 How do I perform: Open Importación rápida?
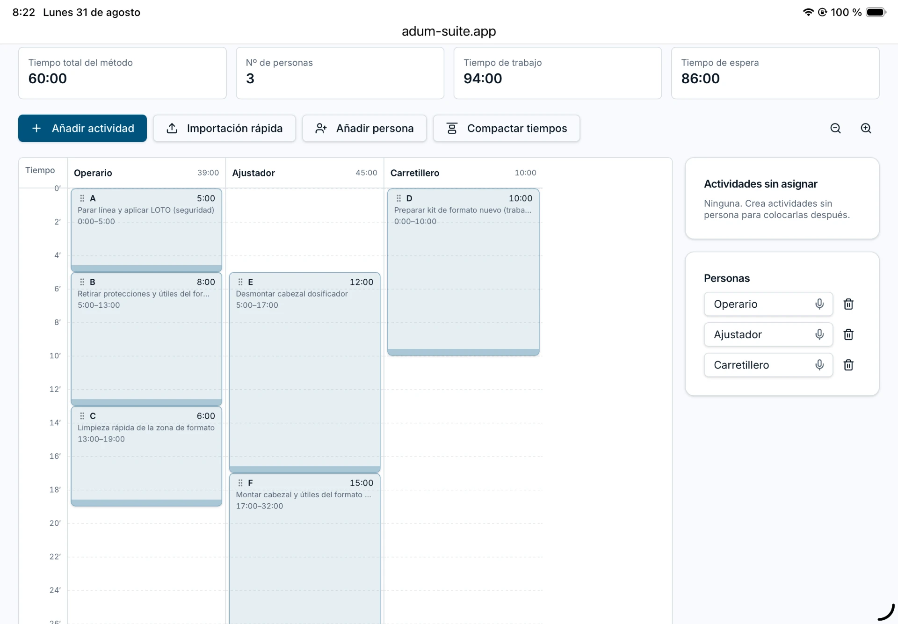click(224, 128)
